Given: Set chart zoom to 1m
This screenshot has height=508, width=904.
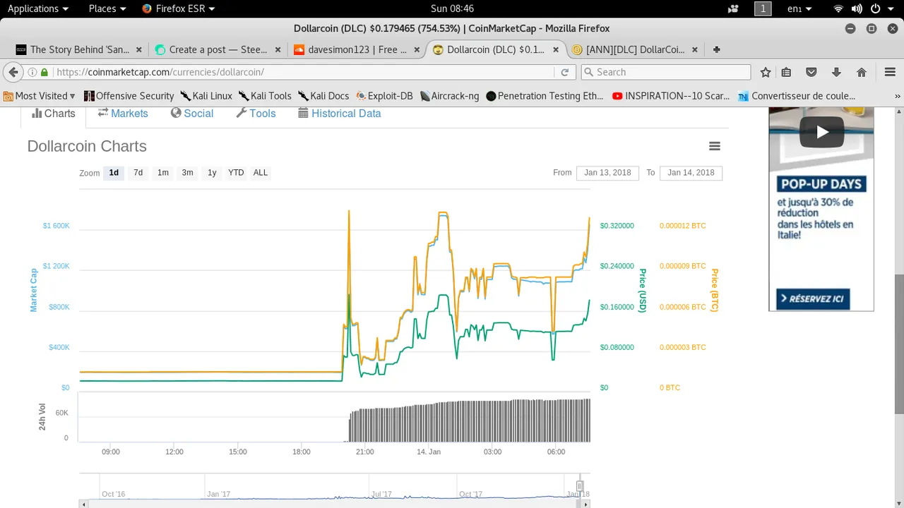Looking at the screenshot, I should [163, 173].
